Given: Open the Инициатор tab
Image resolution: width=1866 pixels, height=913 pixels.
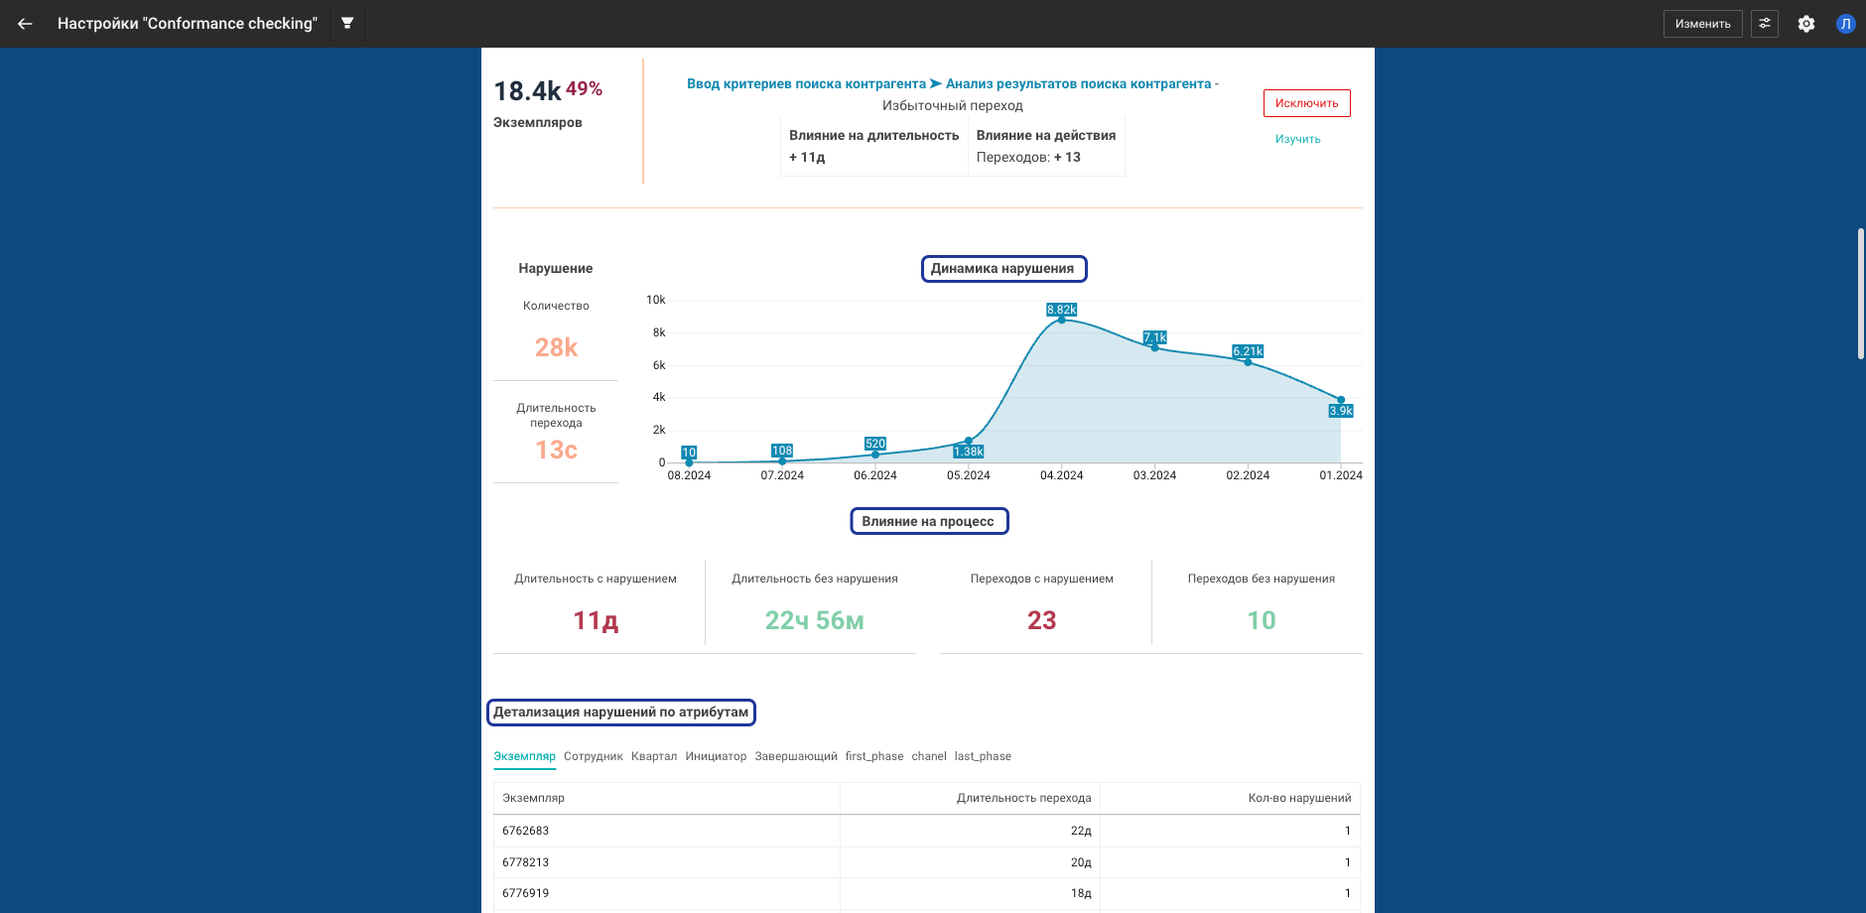Looking at the screenshot, I should pyautogui.click(x=716, y=756).
